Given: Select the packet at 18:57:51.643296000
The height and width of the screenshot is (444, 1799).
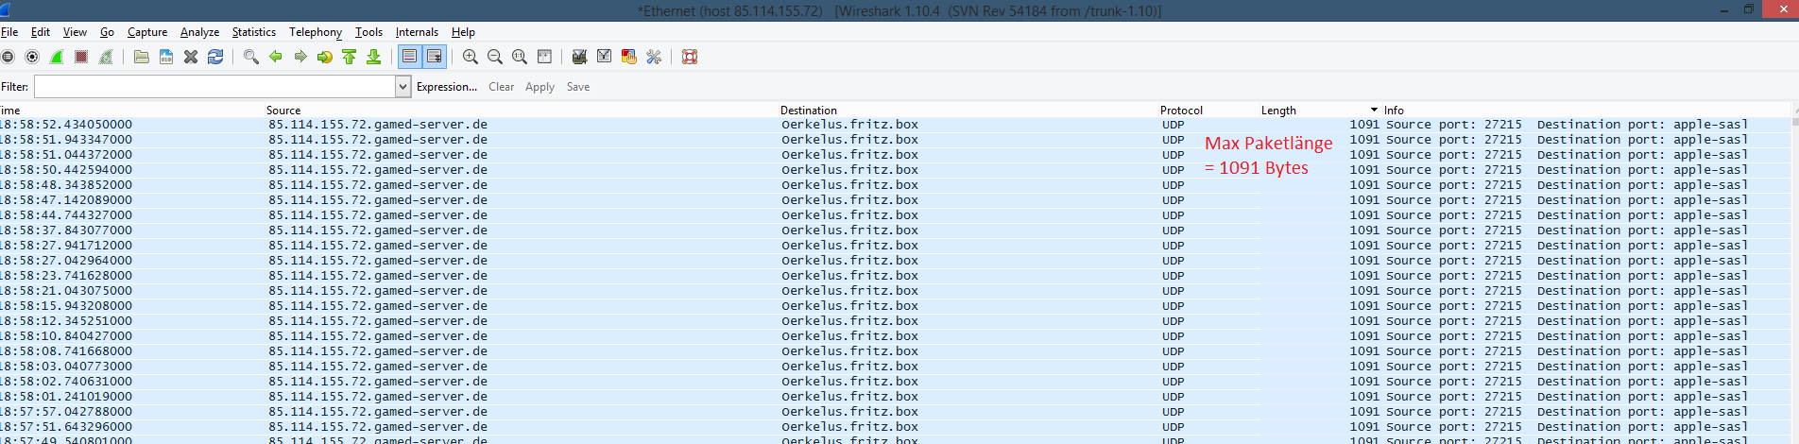Looking at the screenshot, I should click(895, 427).
